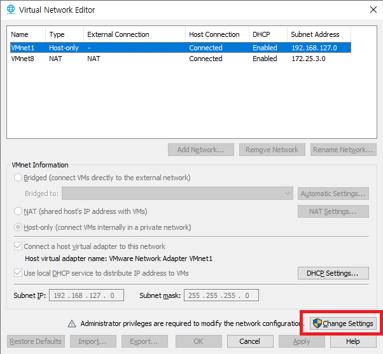
Task: Click Remove Network button
Action: point(272,150)
